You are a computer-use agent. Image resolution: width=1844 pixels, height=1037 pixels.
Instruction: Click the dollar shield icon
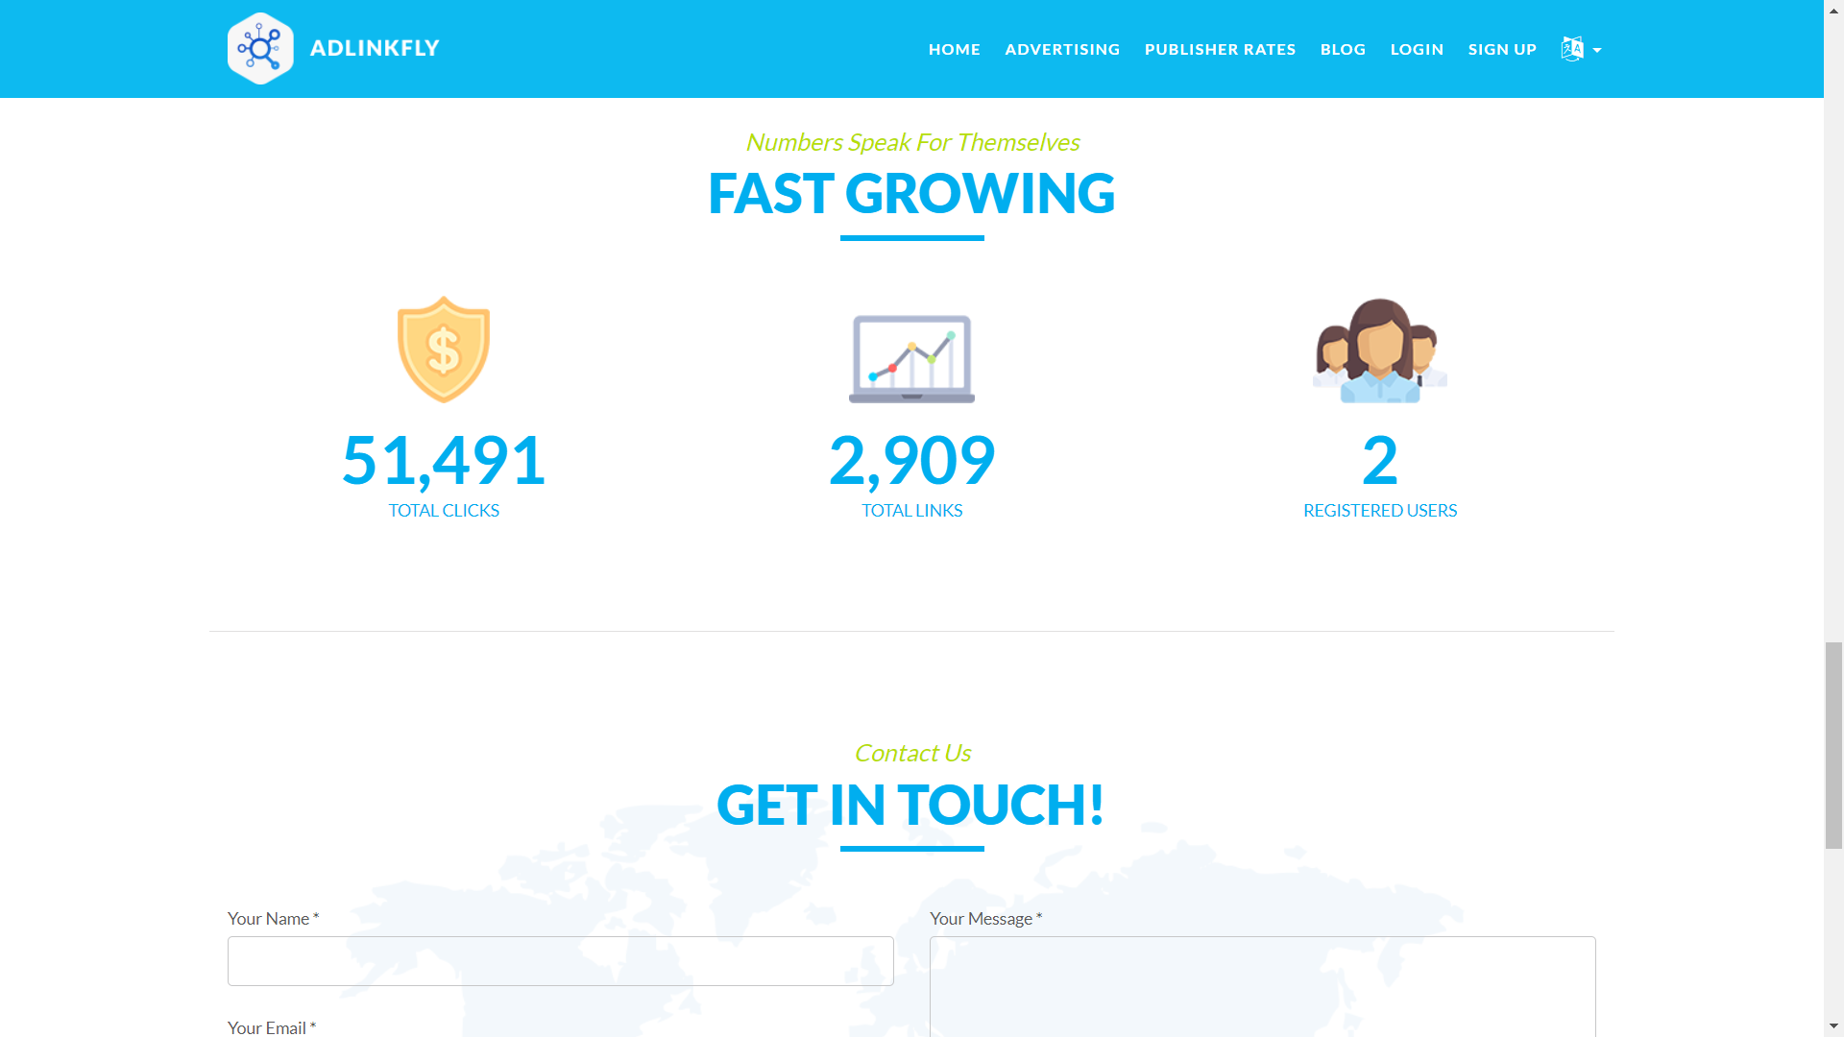click(444, 350)
